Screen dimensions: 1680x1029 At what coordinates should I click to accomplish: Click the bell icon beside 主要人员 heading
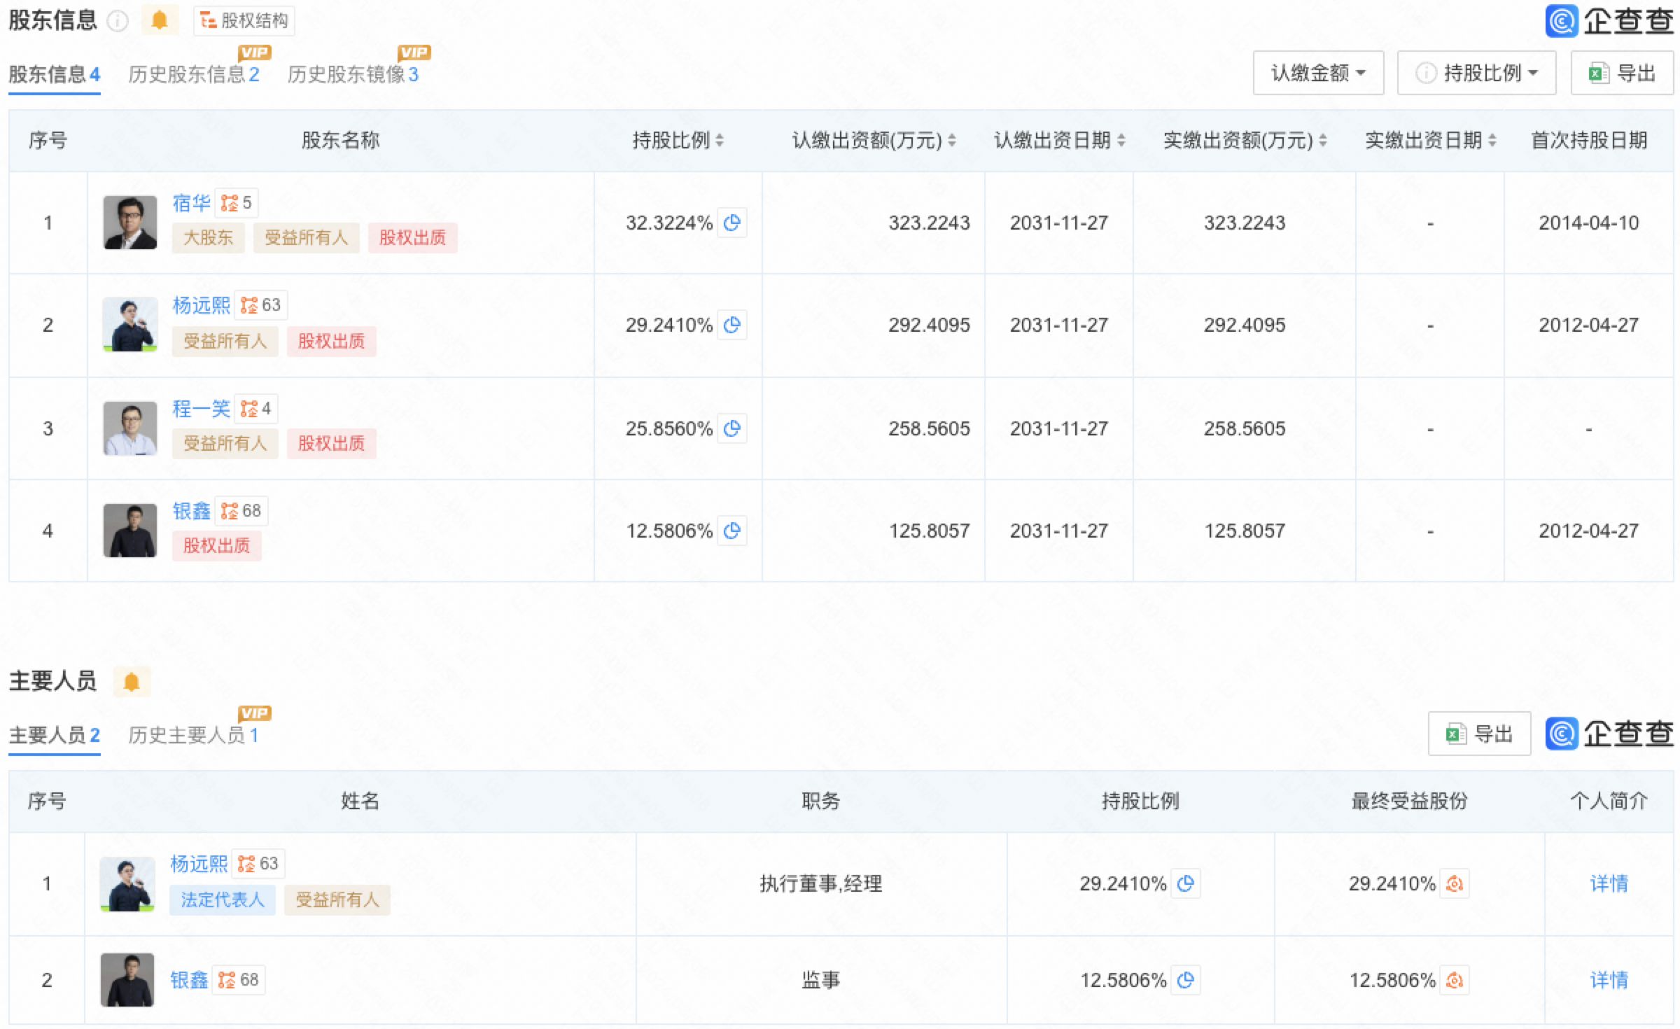(132, 681)
